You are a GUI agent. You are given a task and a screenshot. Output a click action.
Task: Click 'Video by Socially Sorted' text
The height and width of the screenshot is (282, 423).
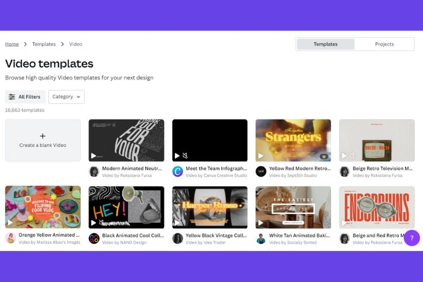click(x=293, y=243)
